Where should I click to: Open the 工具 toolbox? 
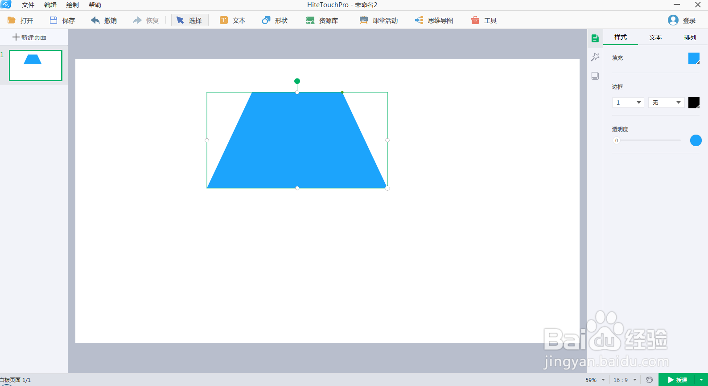pos(484,21)
